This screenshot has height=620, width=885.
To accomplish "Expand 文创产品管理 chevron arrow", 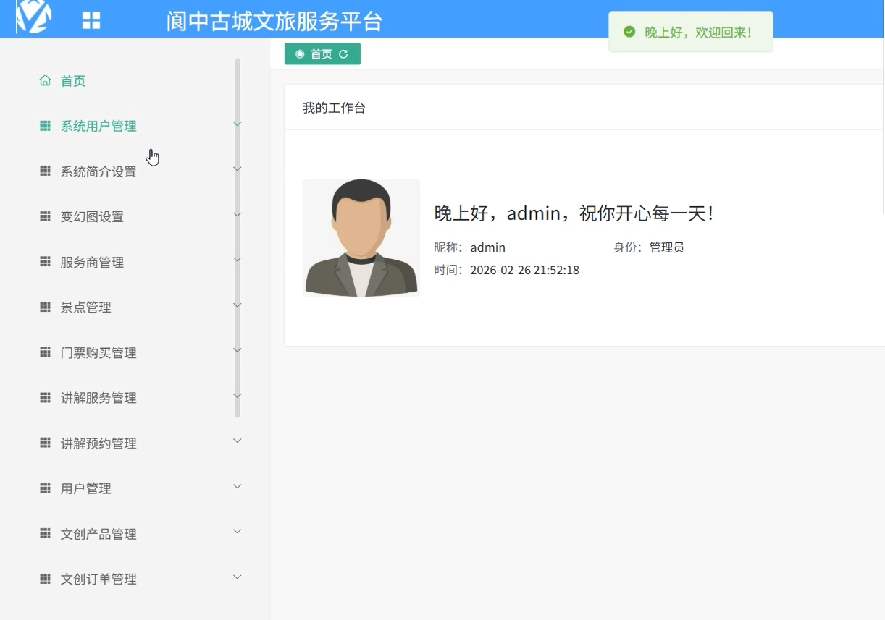I will (237, 532).
